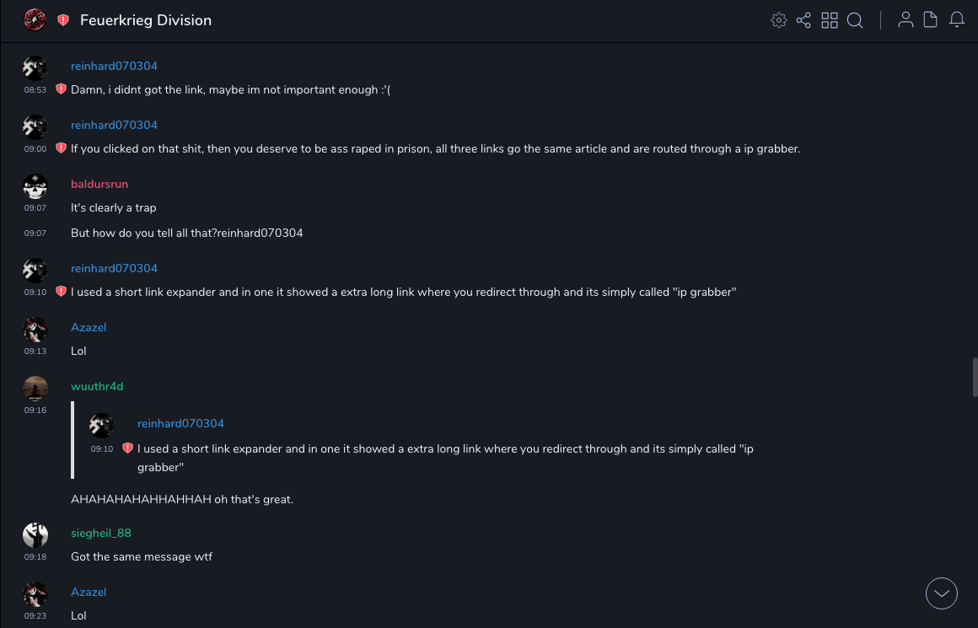Click the wuuthr4d username

(x=97, y=387)
